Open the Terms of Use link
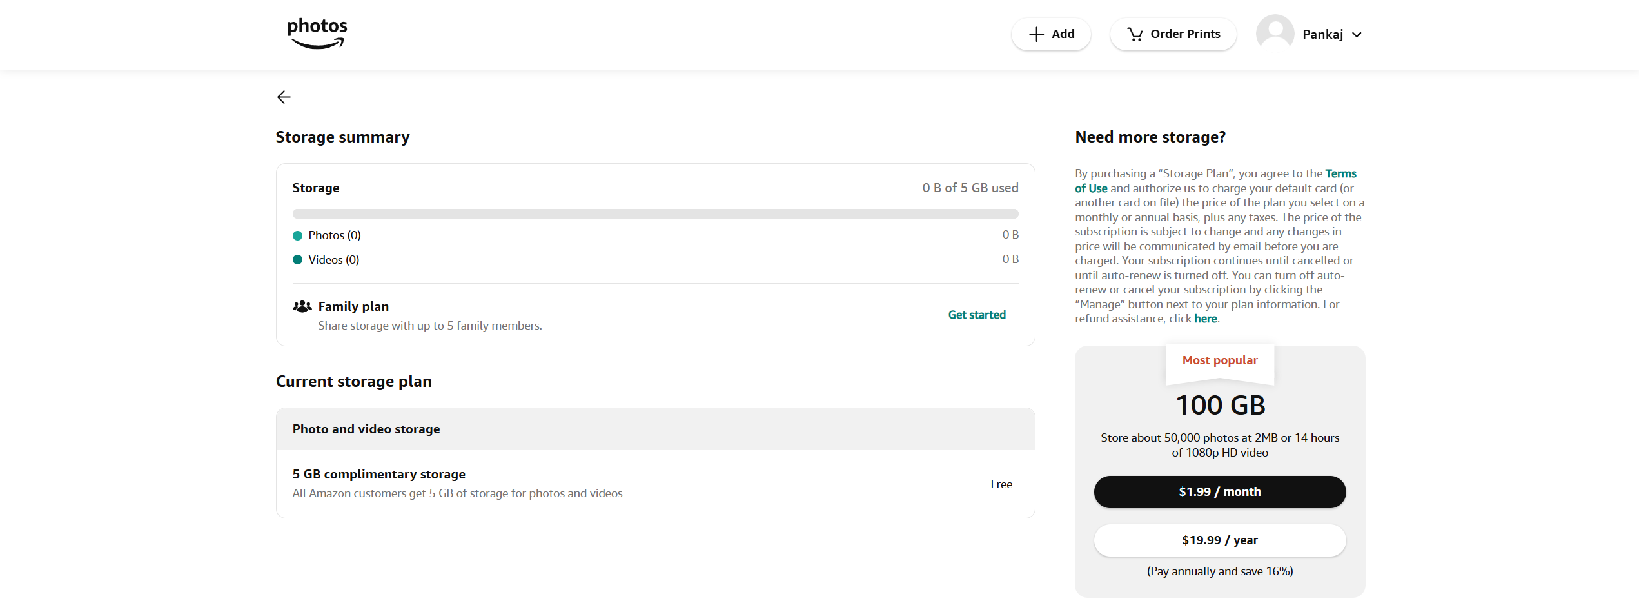This screenshot has height=601, width=1639. (x=1340, y=173)
